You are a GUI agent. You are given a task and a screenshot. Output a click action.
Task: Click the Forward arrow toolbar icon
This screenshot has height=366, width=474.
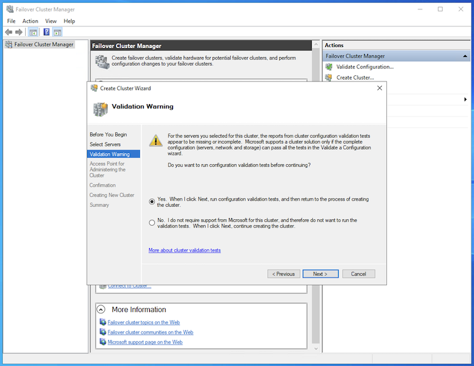pos(19,32)
